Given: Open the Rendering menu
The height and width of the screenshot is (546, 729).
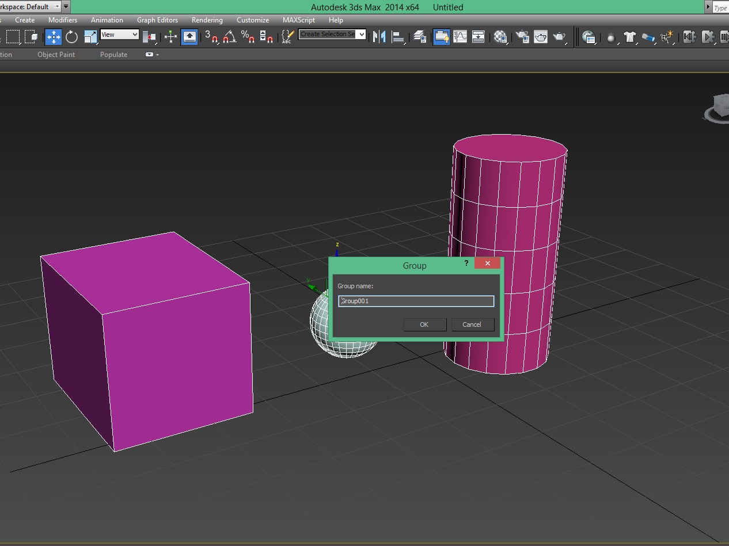Looking at the screenshot, I should 207,20.
